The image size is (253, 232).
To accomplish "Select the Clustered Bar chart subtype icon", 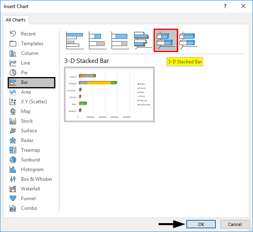I will point(75,40).
